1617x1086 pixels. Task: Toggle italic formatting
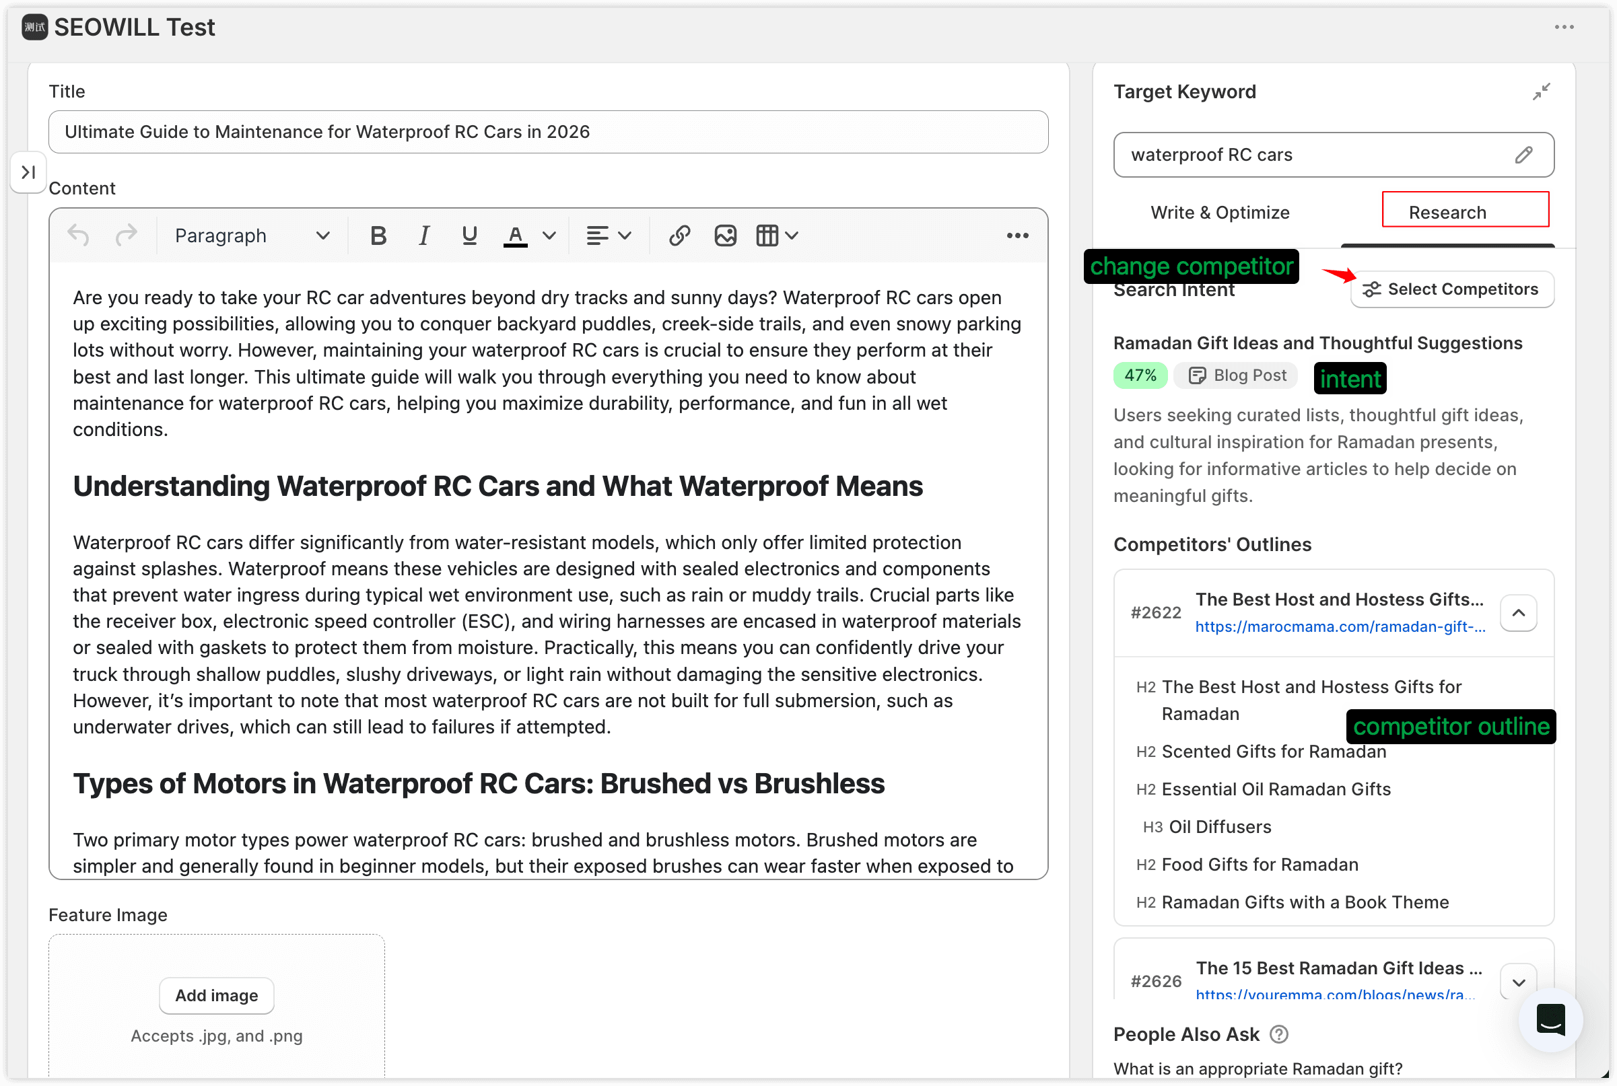click(424, 236)
